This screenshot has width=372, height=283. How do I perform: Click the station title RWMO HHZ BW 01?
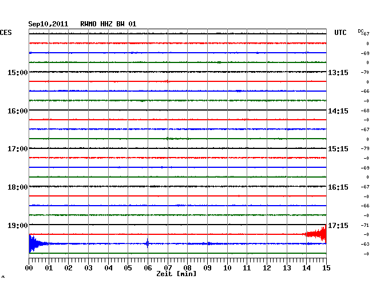(108, 24)
